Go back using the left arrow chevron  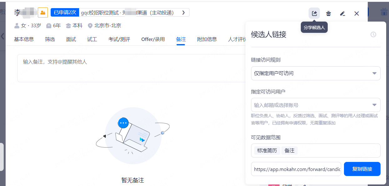(x=3, y=36)
